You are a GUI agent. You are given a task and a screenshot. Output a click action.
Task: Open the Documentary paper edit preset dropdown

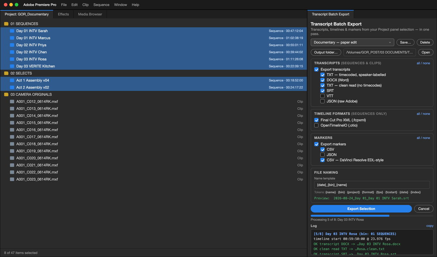pyautogui.click(x=352, y=42)
